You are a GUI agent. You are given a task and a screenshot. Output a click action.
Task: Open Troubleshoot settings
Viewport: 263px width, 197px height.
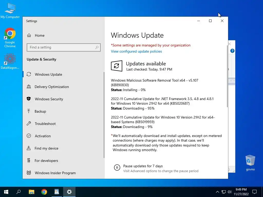point(63,124)
